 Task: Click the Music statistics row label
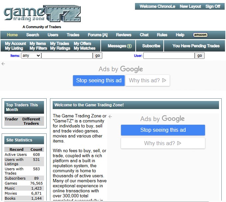coord(10,188)
